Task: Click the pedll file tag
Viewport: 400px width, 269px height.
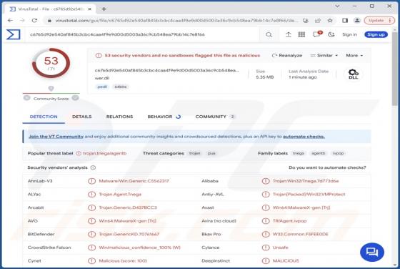Action: click(x=102, y=87)
